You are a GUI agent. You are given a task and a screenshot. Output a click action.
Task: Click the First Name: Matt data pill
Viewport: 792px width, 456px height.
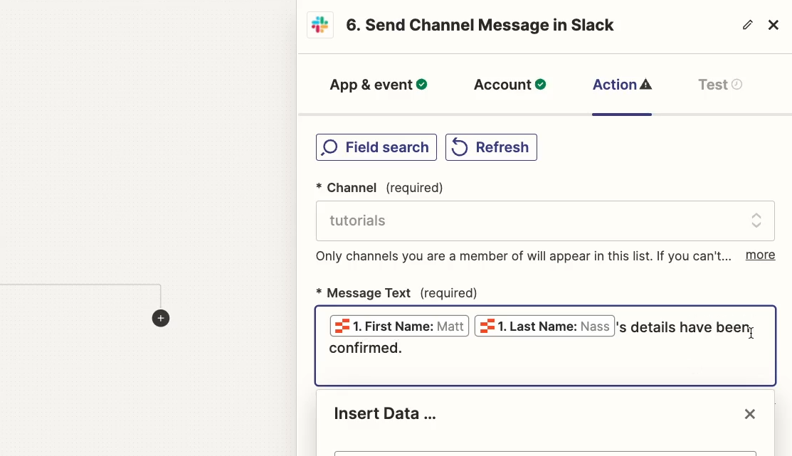[x=399, y=327]
